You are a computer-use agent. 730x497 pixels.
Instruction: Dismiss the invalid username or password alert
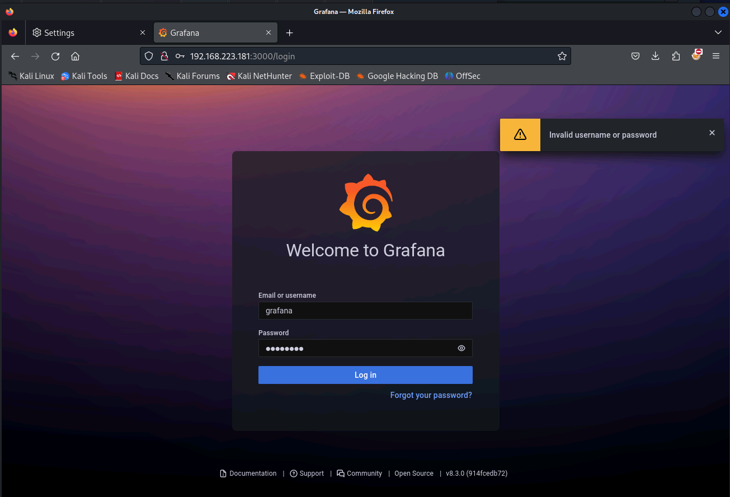(712, 133)
